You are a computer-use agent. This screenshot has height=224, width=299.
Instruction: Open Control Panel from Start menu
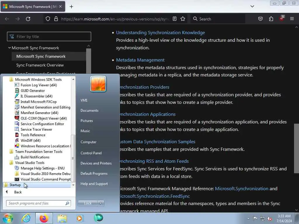(91, 153)
